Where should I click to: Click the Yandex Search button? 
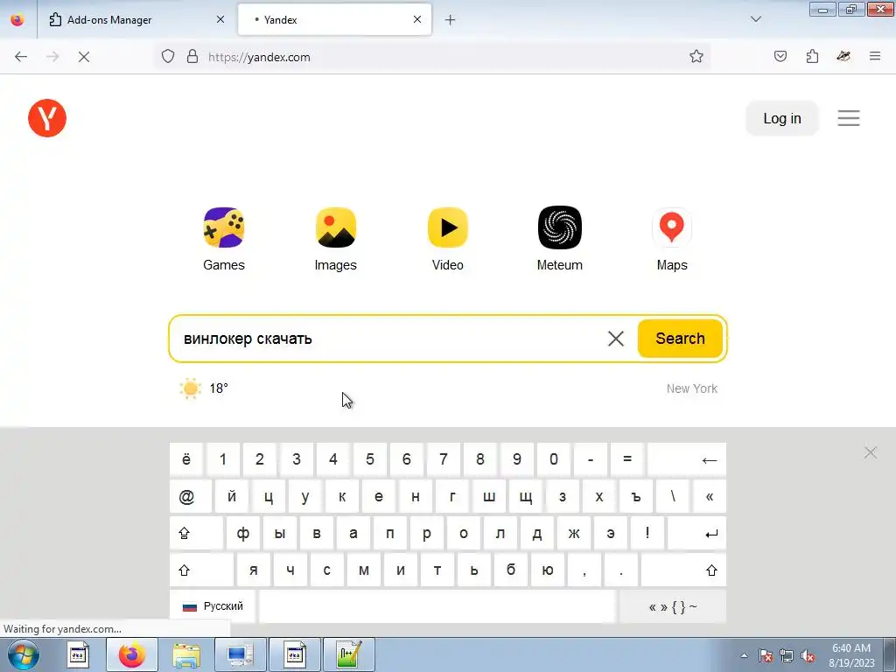coord(680,339)
